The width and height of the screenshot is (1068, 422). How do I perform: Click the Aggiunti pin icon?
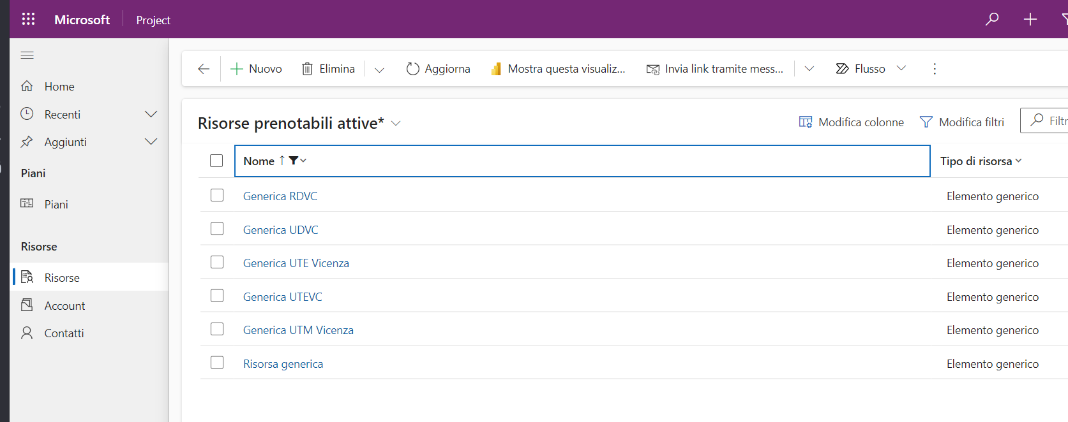pyautogui.click(x=27, y=142)
